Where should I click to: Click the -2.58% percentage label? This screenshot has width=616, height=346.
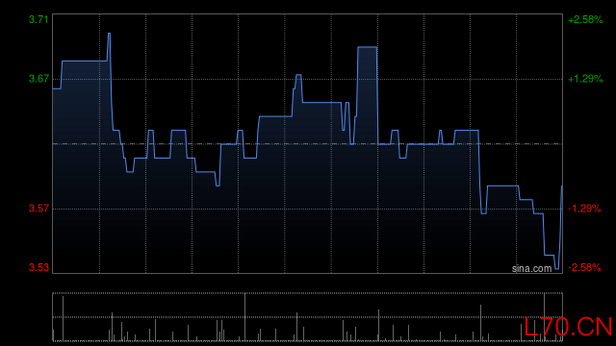pyautogui.click(x=584, y=267)
